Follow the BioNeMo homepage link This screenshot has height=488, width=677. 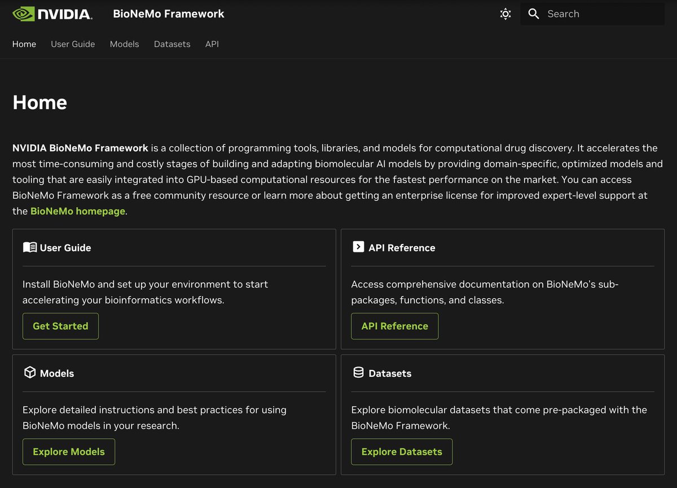(x=78, y=211)
